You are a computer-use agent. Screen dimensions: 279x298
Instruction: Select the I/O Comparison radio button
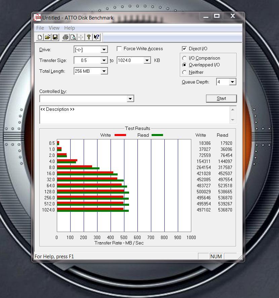coord(184,58)
